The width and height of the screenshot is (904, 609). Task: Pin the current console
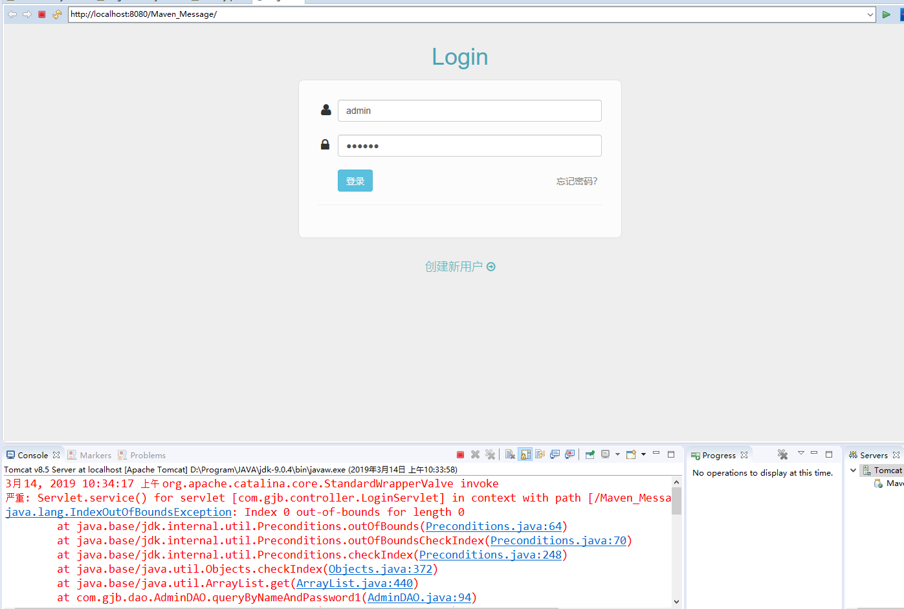pyautogui.click(x=590, y=454)
